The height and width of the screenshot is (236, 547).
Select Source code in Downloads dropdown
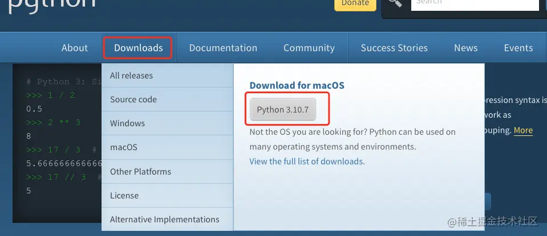pos(168,100)
